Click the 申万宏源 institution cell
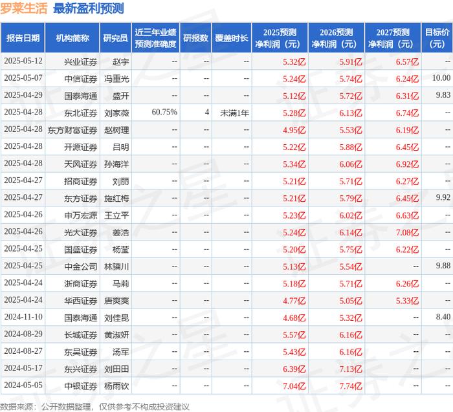The image size is (453, 412). tap(81, 215)
